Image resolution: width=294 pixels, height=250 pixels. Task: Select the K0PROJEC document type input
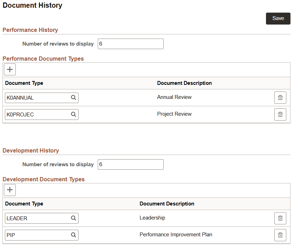point(35,114)
